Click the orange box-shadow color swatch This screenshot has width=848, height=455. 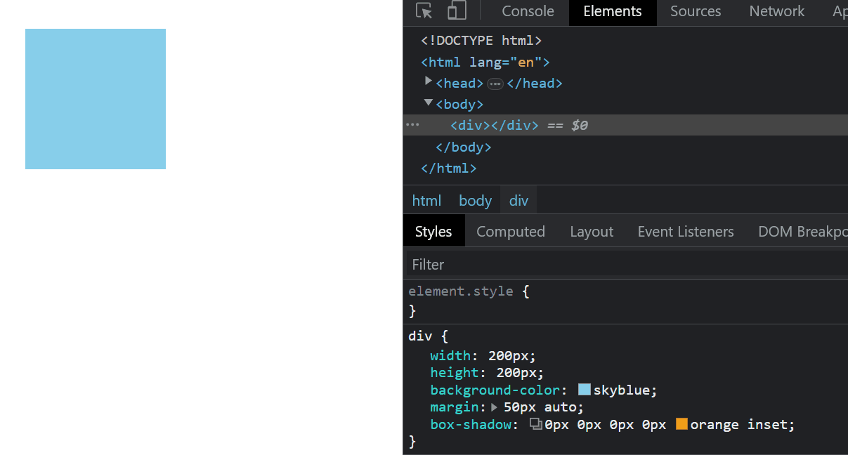click(680, 424)
